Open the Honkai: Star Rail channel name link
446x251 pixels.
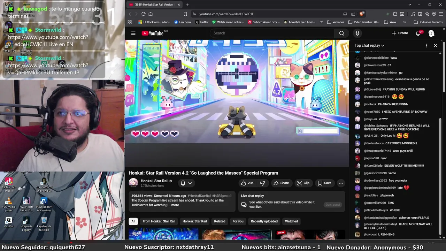tap(154, 181)
